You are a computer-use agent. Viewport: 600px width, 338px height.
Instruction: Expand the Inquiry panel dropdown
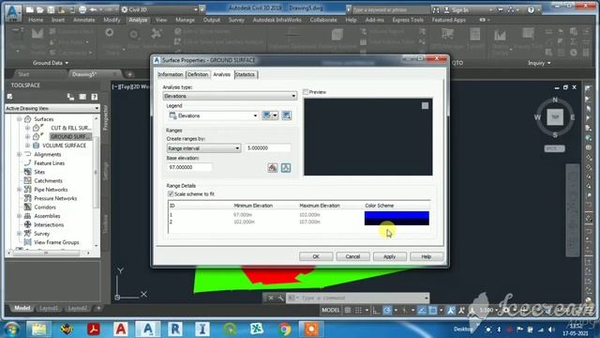tap(539, 63)
